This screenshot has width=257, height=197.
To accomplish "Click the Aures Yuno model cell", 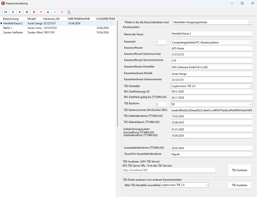I will [x=35, y=28].
